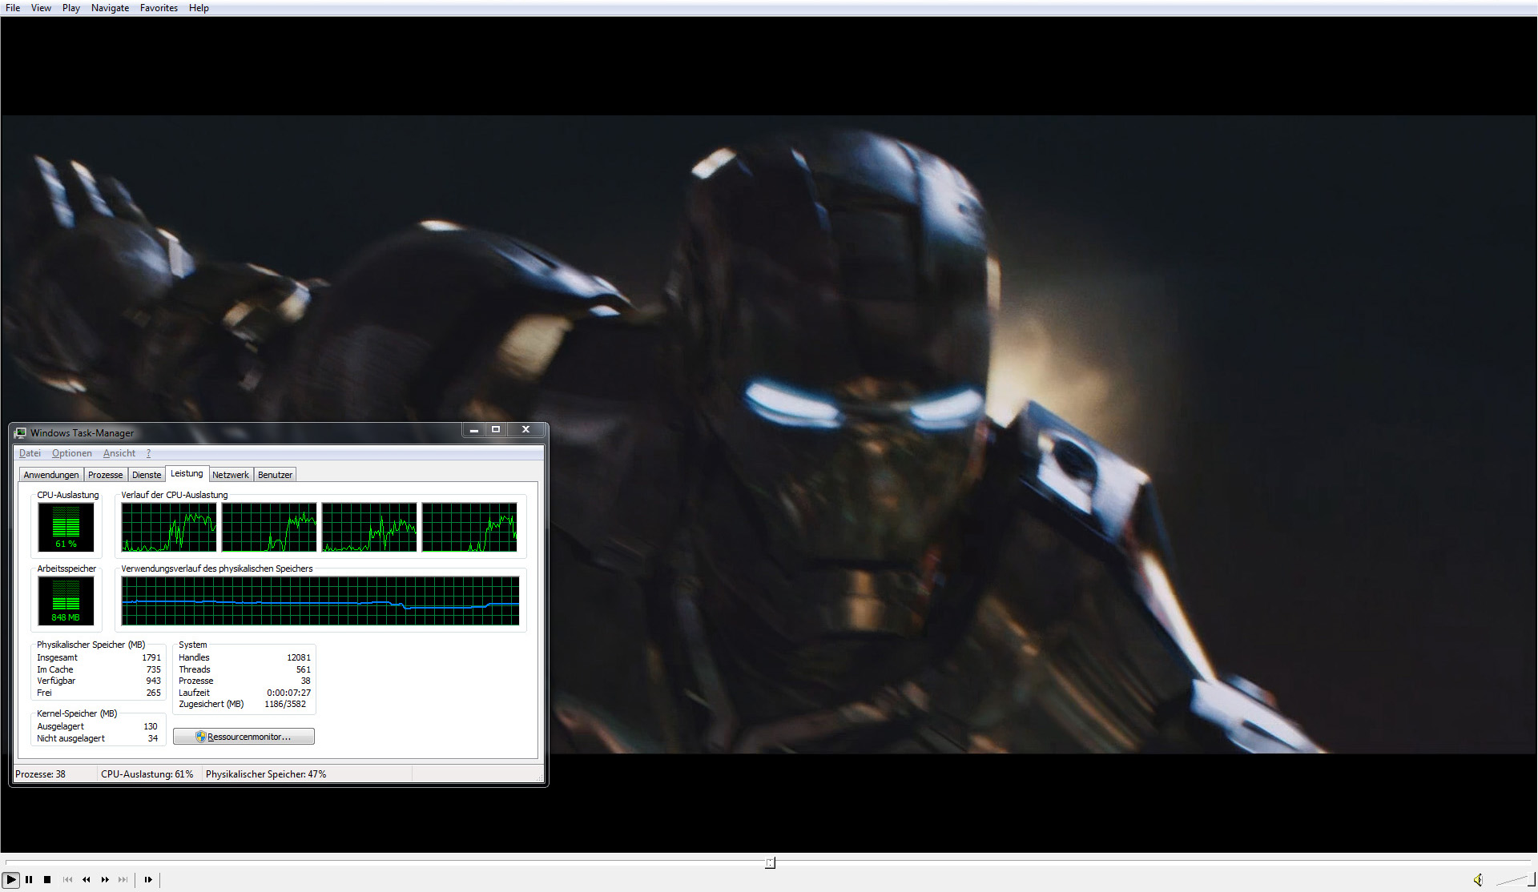
Task: Click the Ausgelagert value 130
Action: tap(151, 726)
